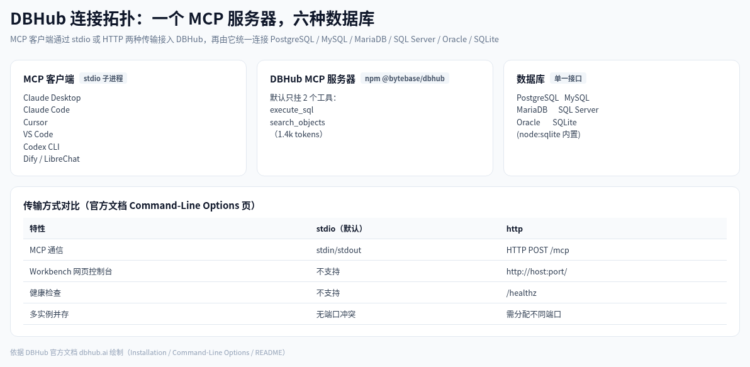Click the page title about DBHub 连接拓扑
Image resolution: width=750 pixels, height=367 pixels.
[x=192, y=19]
